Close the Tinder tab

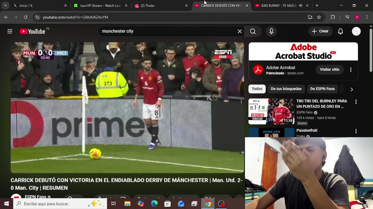[x=186, y=6]
